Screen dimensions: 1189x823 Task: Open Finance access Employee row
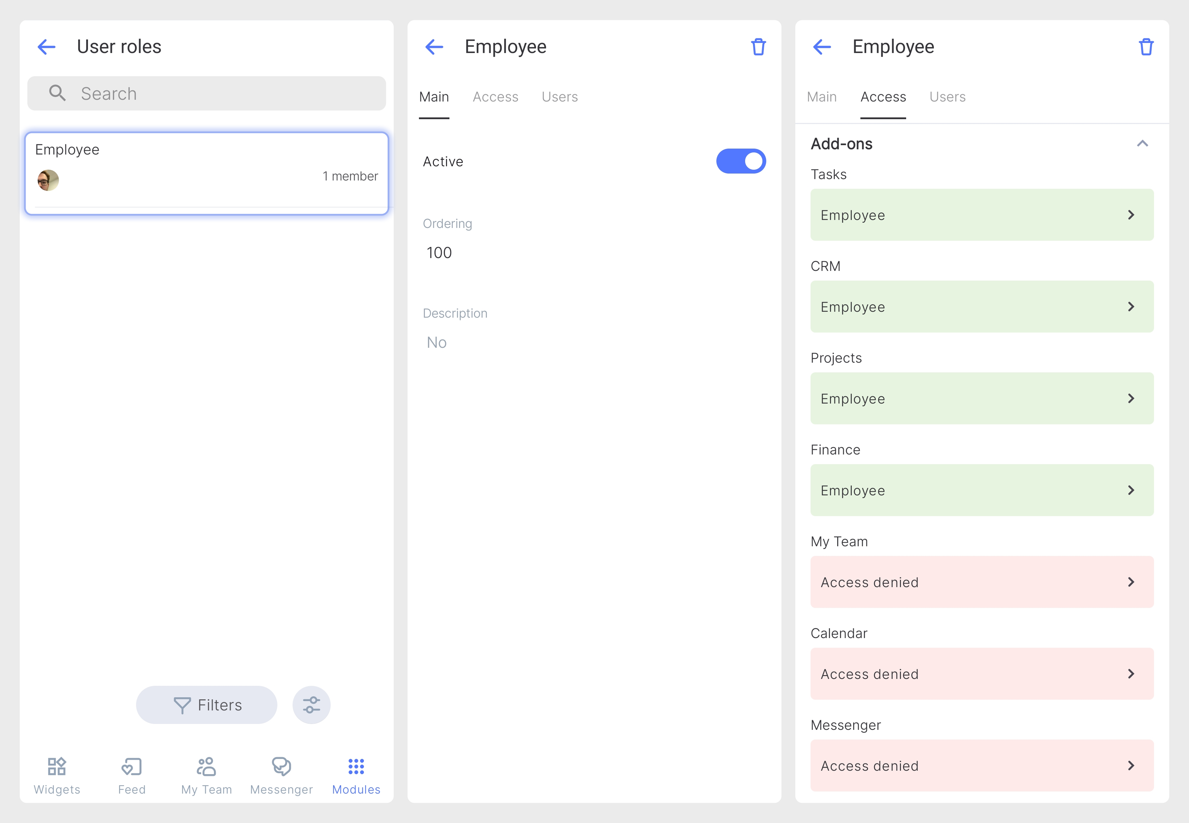pos(981,490)
